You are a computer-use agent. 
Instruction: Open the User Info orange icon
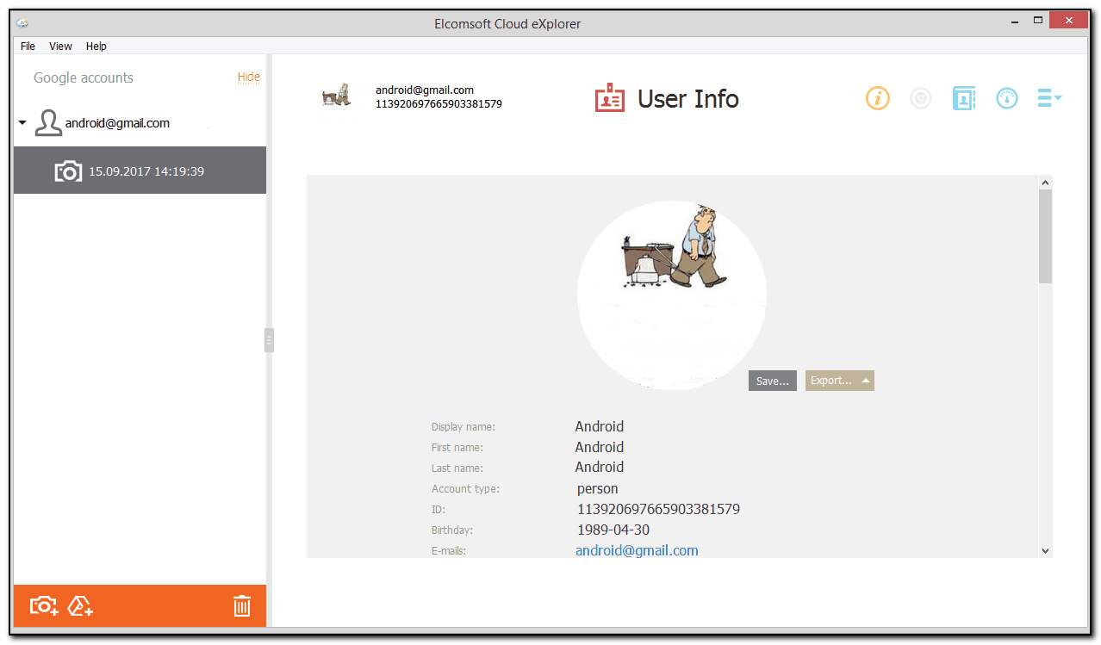pyautogui.click(x=877, y=99)
